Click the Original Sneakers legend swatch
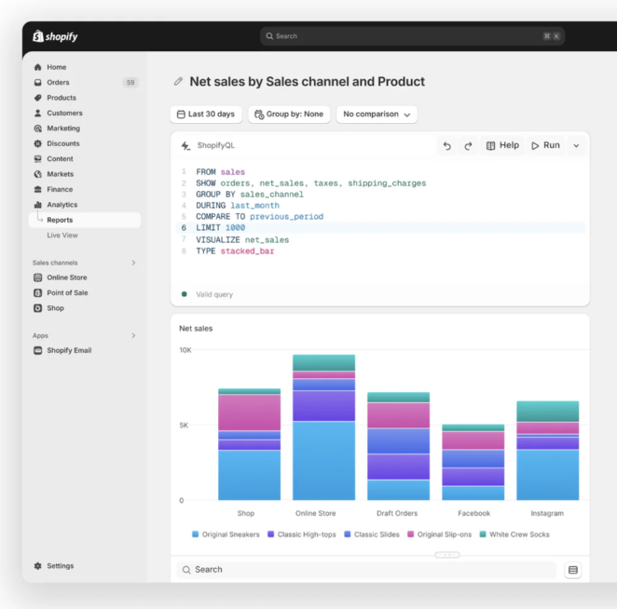 pos(195,535)
